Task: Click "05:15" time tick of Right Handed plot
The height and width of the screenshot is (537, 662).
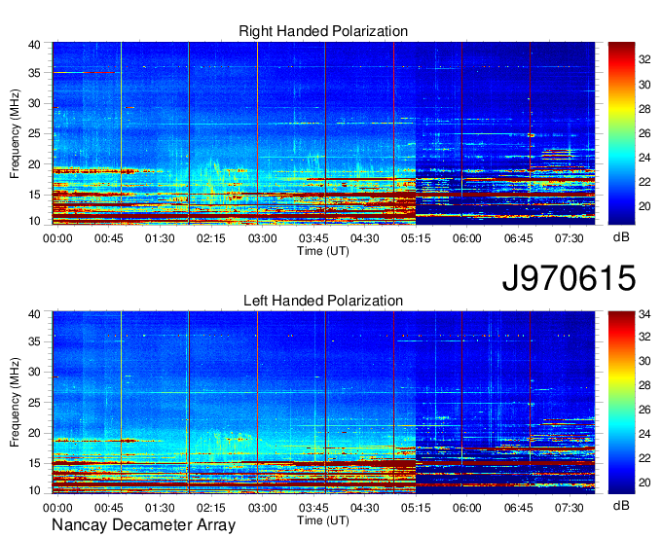Action: (416, 238)
